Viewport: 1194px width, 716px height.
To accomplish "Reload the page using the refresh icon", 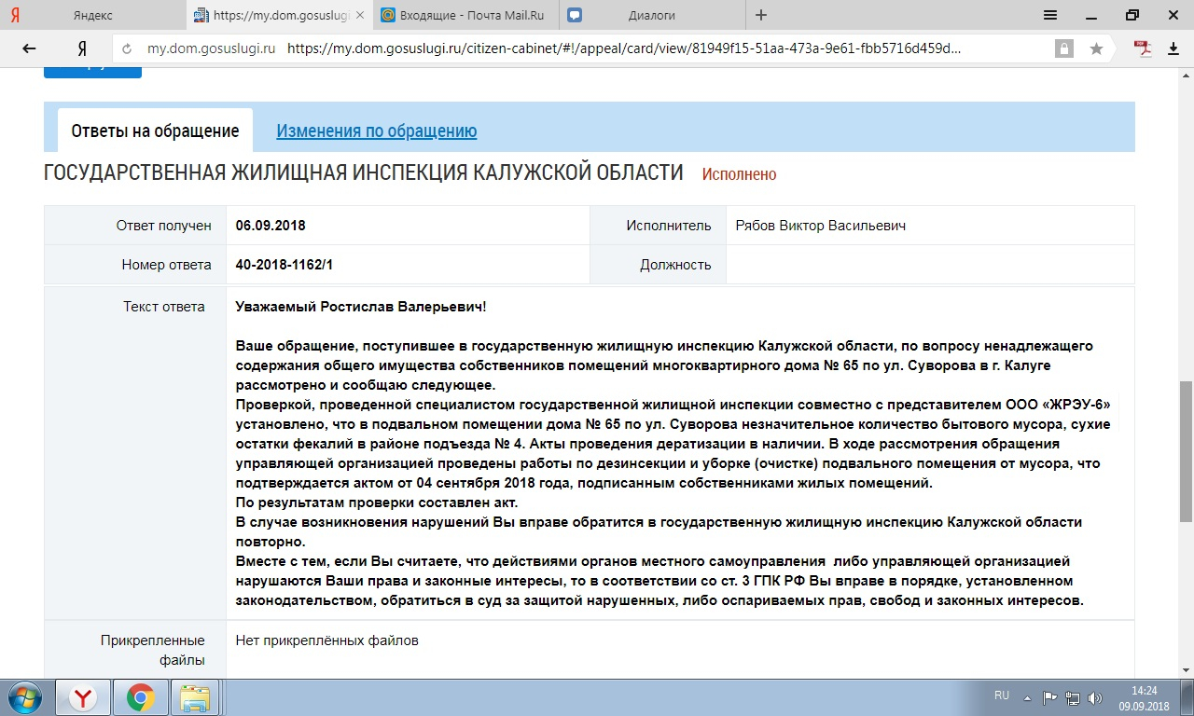I will (127, 48).
